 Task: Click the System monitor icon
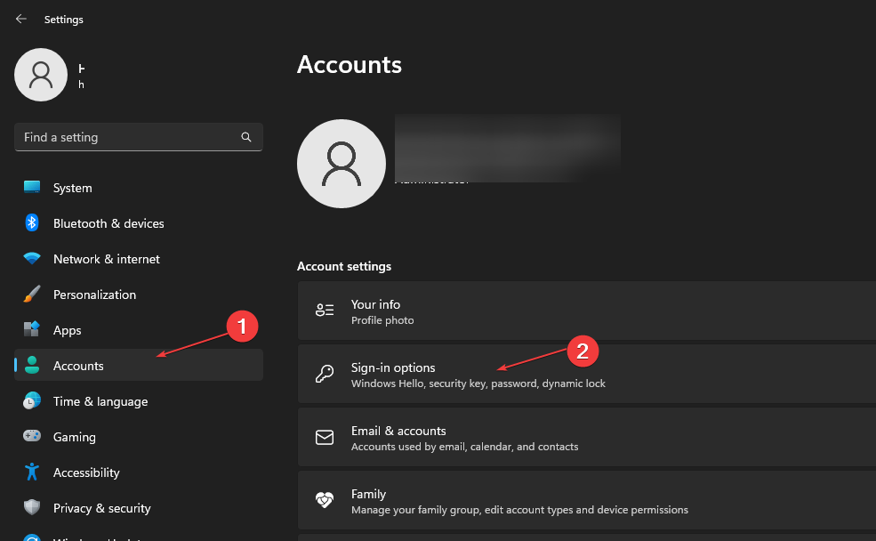pos(32,187)
